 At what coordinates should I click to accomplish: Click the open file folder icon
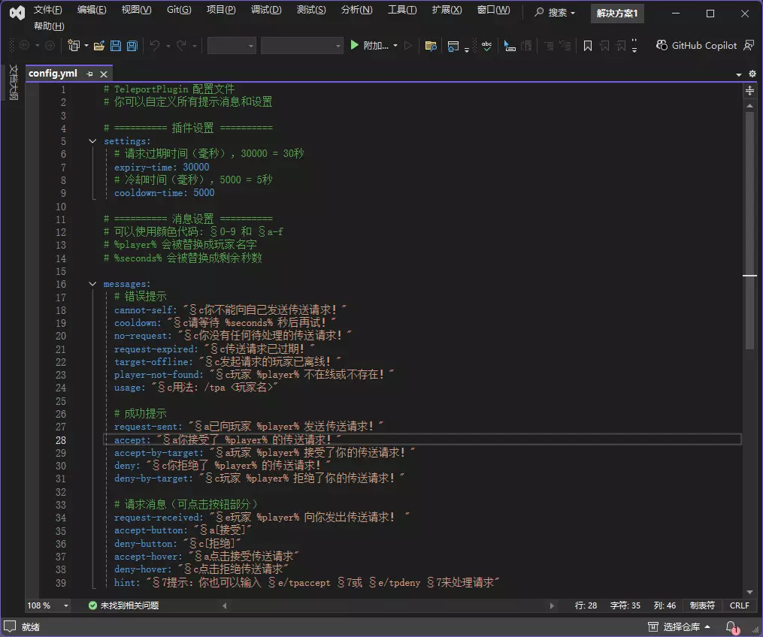99,46
